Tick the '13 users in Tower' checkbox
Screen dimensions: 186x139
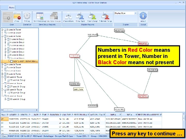pyautogui.click(x=5, y=77)
